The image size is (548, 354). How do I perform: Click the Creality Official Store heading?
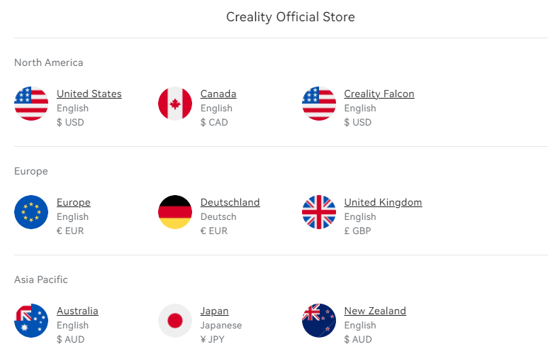[x=291, y=17]
